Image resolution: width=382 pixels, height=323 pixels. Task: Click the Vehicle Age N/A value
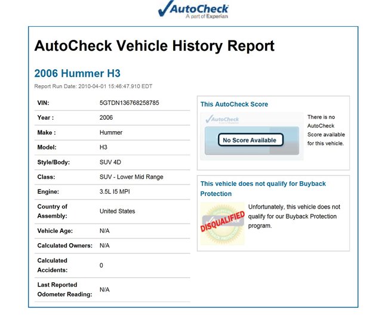click(104, 231)
